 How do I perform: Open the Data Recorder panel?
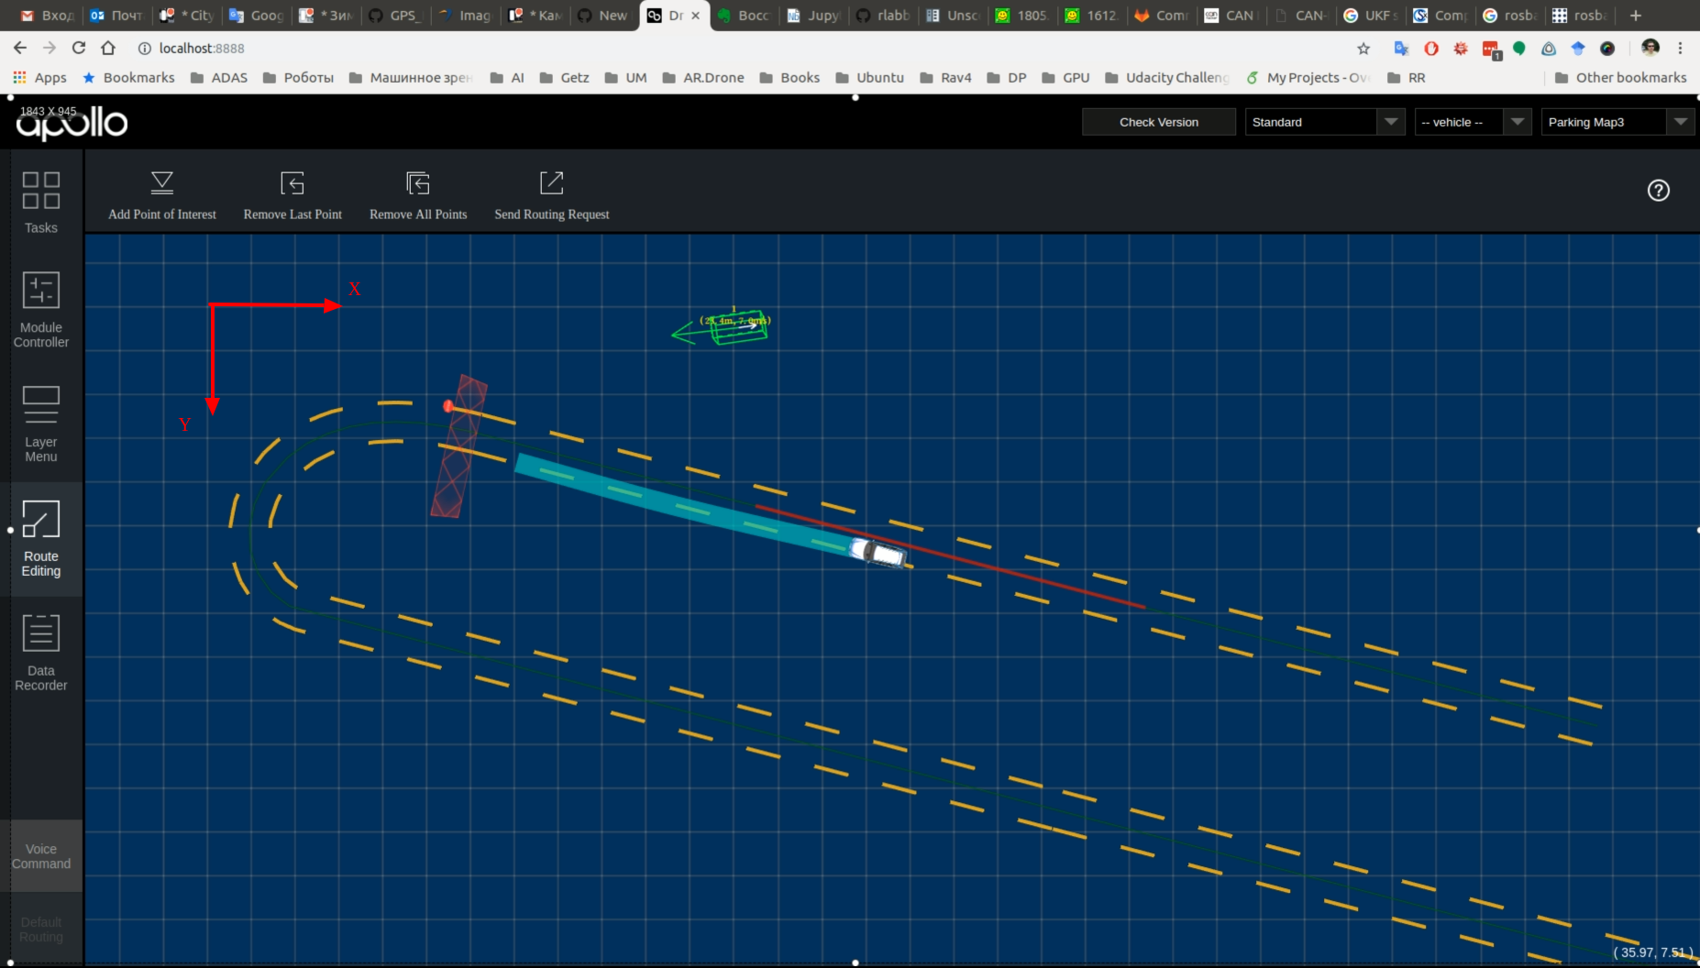pyautogui.click(x=41, y=653)
